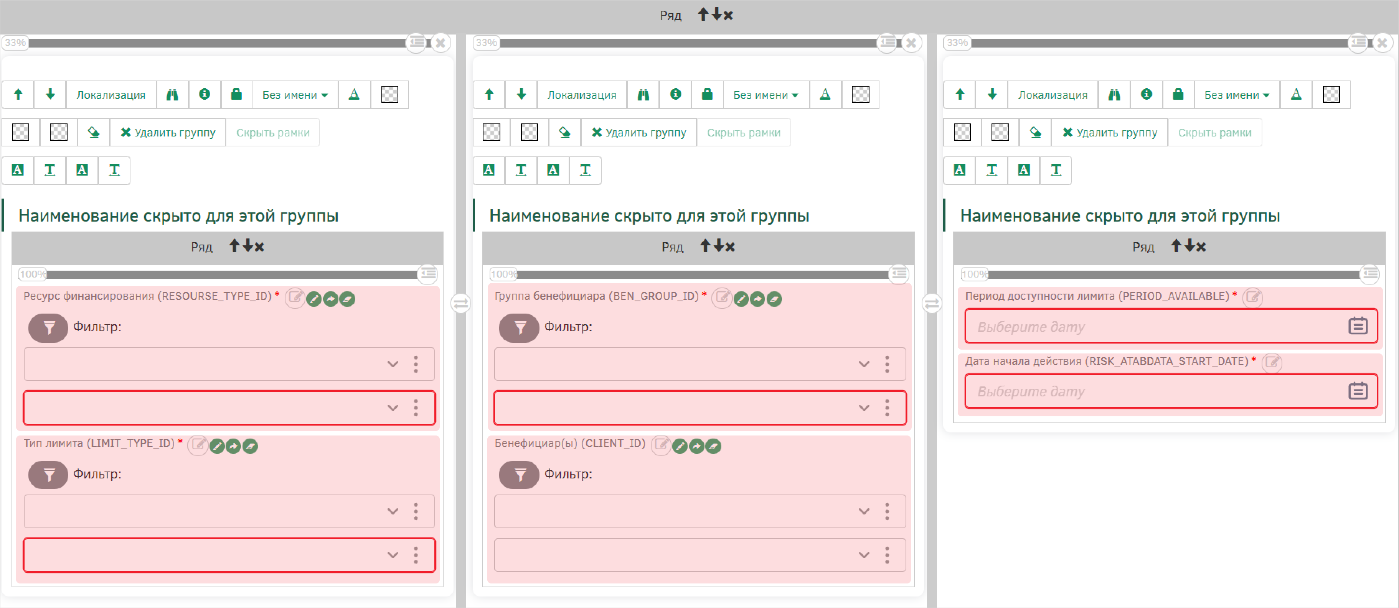Click the Дата начала действия date field
The image size is (1399, 608).
[x=1171, y=391]
